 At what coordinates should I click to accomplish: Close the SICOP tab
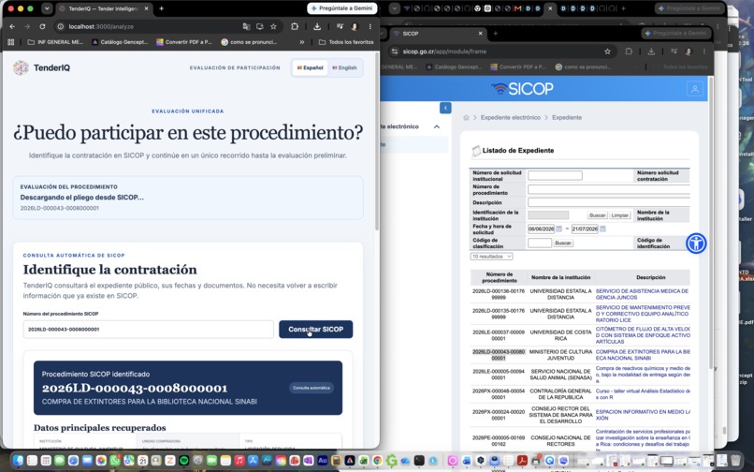[x=480, y=33]
